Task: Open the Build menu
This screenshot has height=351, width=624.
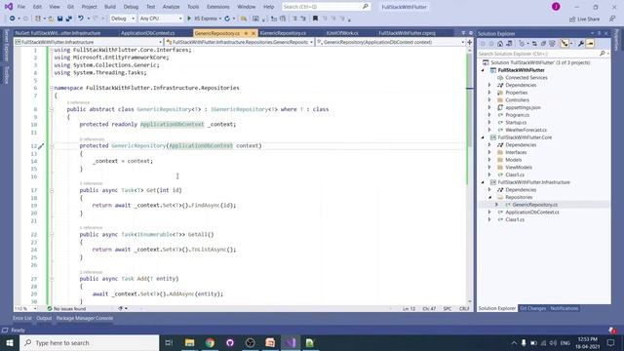Action: click(x=110, y=7)
